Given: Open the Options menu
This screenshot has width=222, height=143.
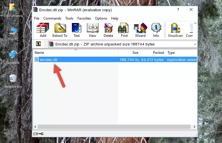Looking at the screenshot, I should [x=101, y=18].
